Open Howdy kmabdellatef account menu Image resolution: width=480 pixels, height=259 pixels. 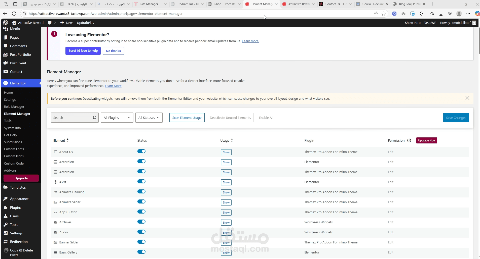pos(458,23)
